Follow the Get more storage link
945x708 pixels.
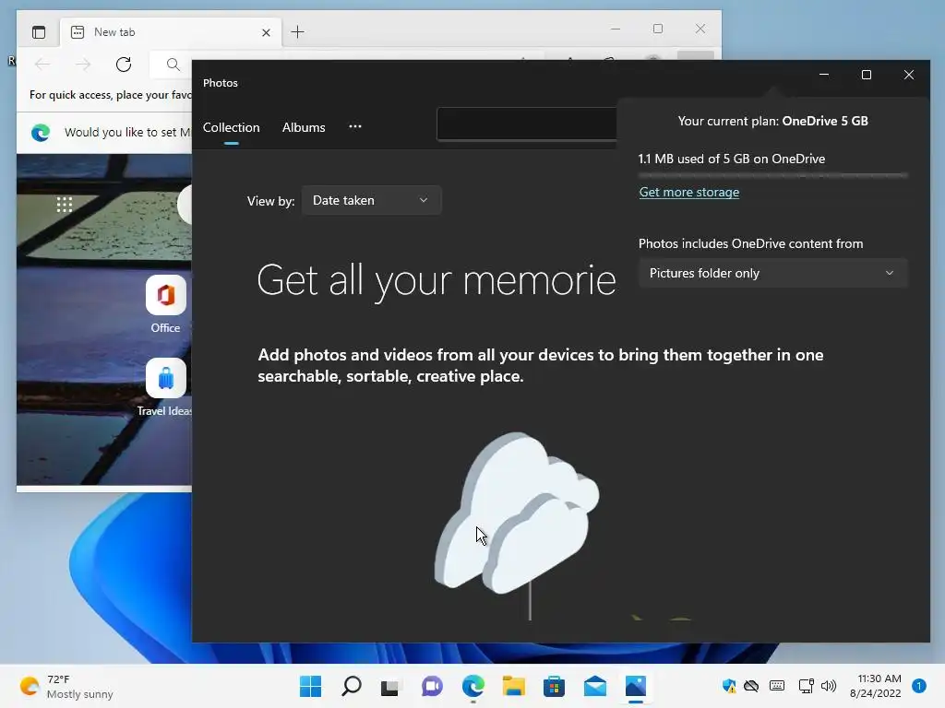688,192
